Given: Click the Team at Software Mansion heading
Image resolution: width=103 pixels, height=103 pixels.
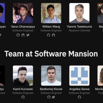Looking at the screenshot, I should [51, 54].
